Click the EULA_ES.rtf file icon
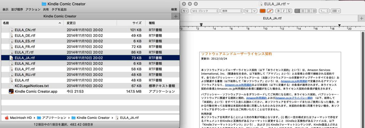Viewport: 365px width, 128px height. pos(11,41)
